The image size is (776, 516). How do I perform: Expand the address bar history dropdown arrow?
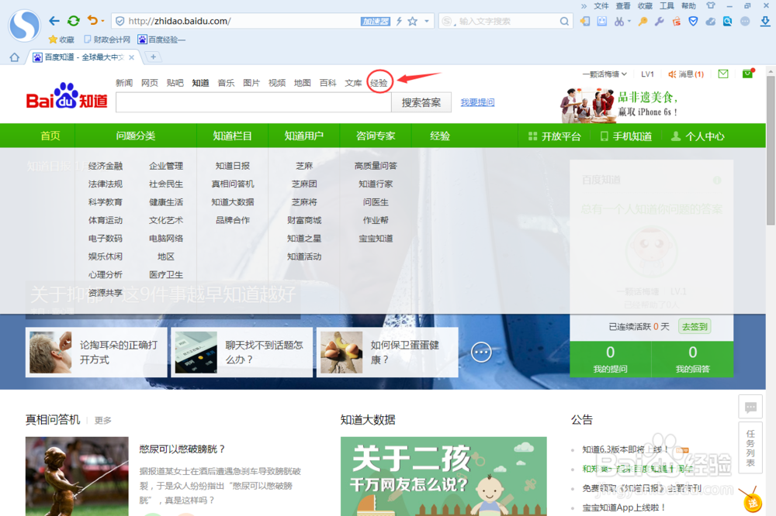(x=427, y=21)
